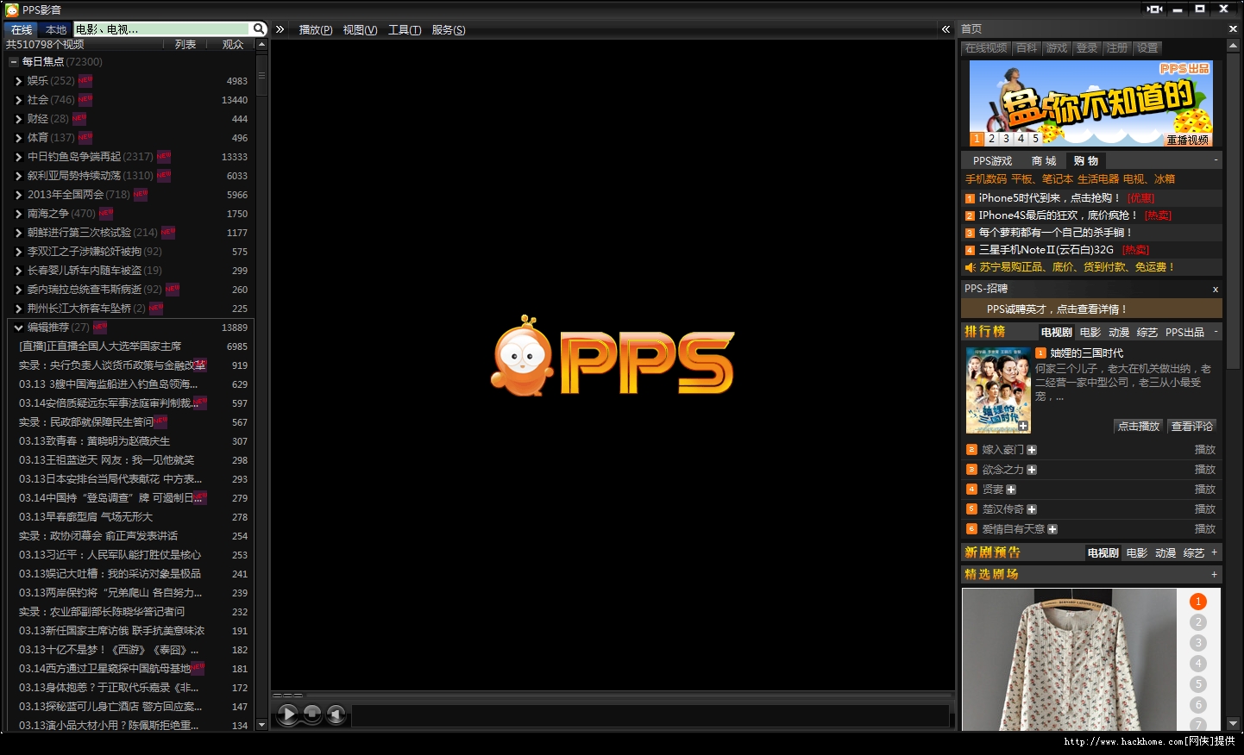Switch to the 本地 tab

(56, 29)
